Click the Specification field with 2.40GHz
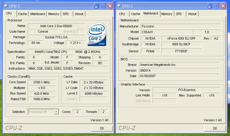This screenshot has height=136, width=230. pyautogui.click(x=68, y=52)
